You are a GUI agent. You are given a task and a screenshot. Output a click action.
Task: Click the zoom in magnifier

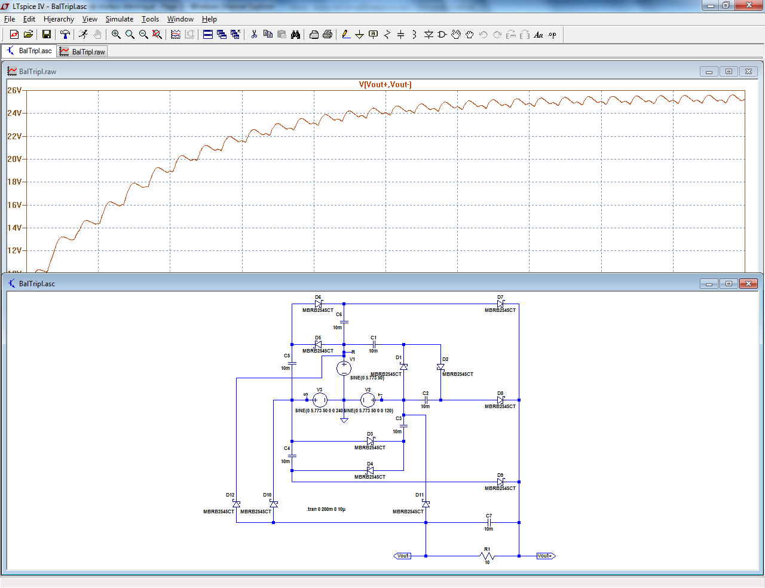coord(116,35)
